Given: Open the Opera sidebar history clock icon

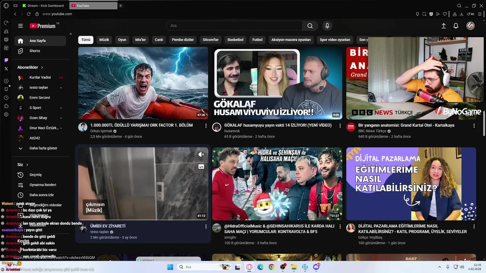Looking at the screenshot, I should click(x=6, y=97).
